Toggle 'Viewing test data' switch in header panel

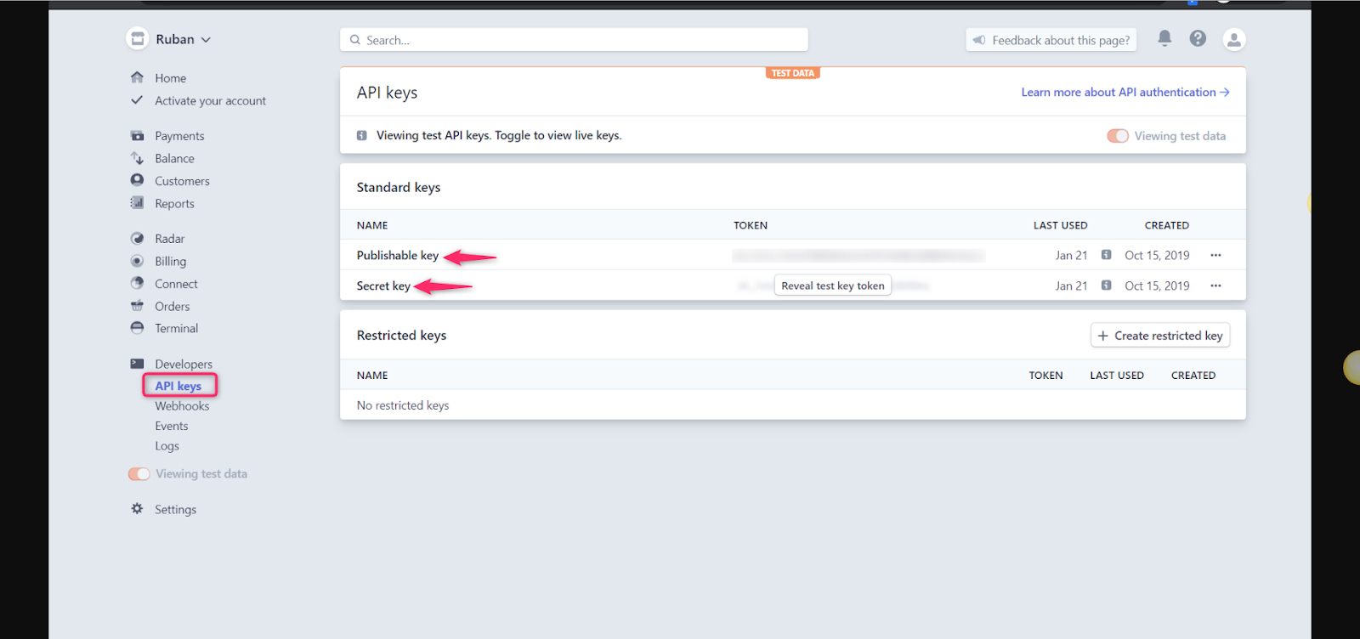click(1118, 136)
